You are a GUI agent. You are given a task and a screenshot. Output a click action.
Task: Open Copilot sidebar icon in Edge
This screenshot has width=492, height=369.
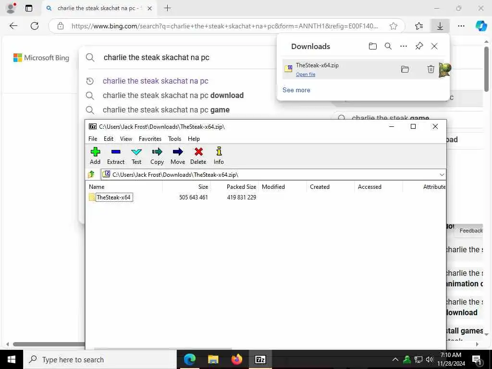coord(481,26)
